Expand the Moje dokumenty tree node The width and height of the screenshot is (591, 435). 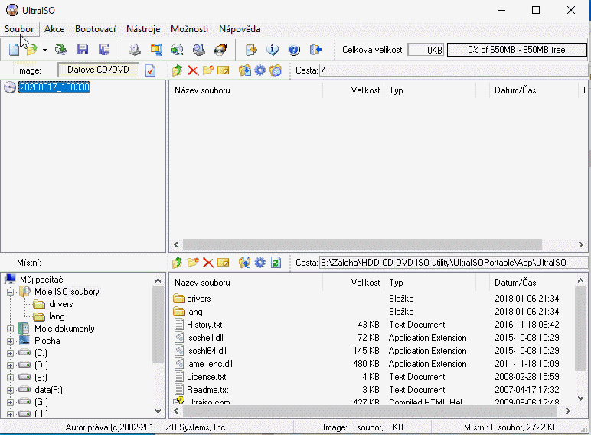pos(11,329)
